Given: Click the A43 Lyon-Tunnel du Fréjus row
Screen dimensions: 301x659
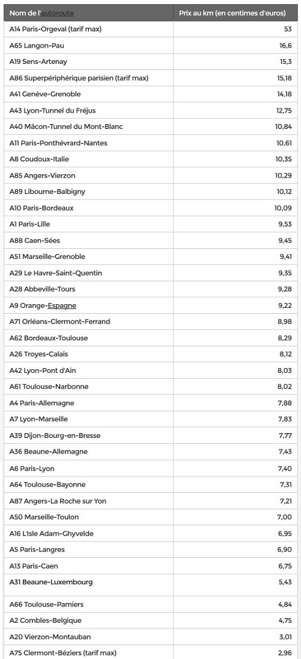Looking at the screenshot, I should (150, 110).
